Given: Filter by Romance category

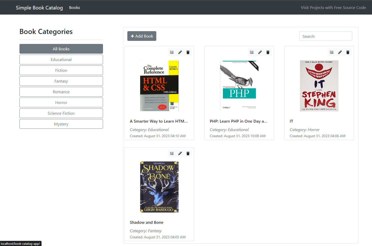Looking at the screenshot, I should (x=61, y=92).
